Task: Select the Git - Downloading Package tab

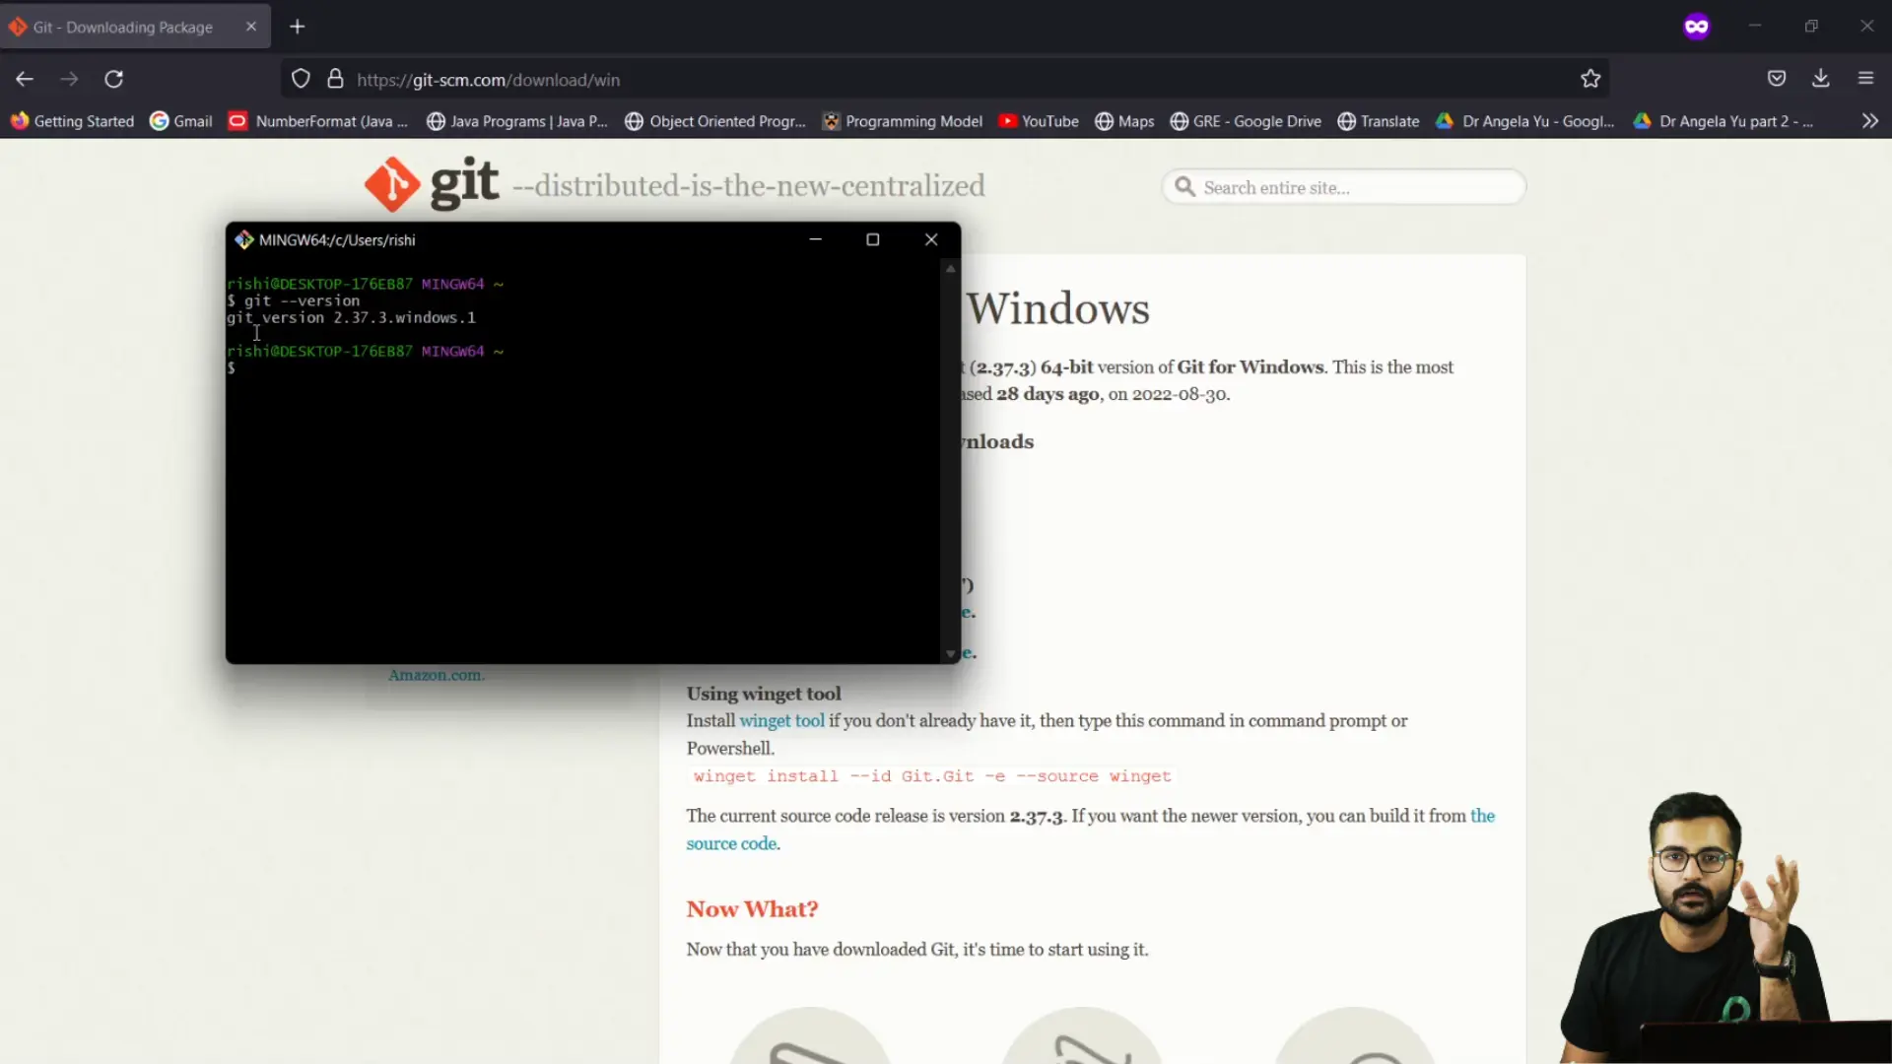Action: coord(123,27)
